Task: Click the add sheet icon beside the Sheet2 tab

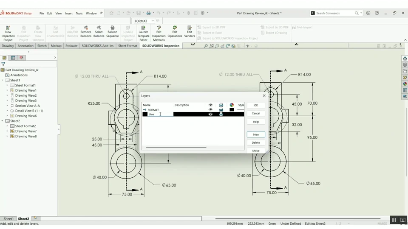Action: (x=35, y=218)
